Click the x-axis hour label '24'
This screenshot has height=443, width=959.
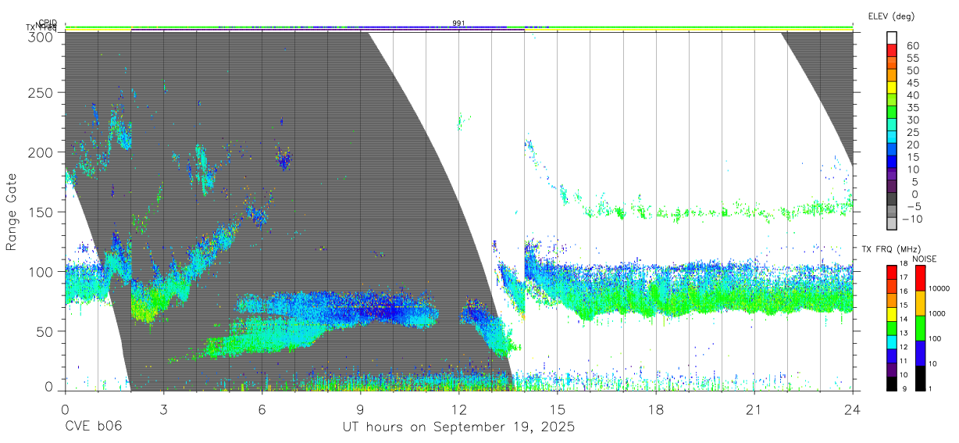[853, 409]
